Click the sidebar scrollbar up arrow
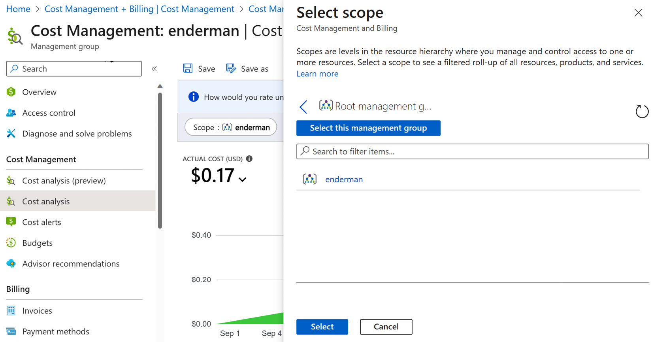The height and width of the screenshot is (342, 652). (160, 86)
